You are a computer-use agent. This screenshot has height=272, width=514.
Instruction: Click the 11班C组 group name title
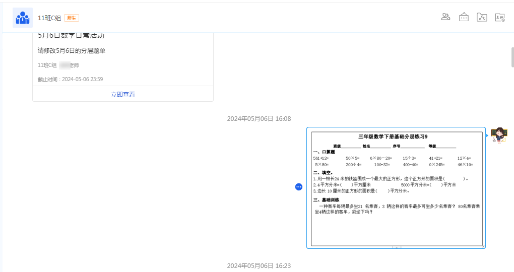point(49,18)
